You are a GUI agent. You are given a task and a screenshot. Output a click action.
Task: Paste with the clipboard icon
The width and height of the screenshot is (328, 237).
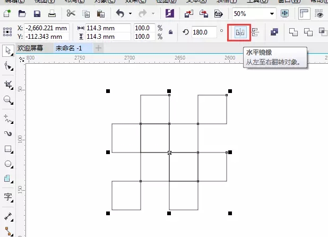pyautogui.click(x=101, y=14)
